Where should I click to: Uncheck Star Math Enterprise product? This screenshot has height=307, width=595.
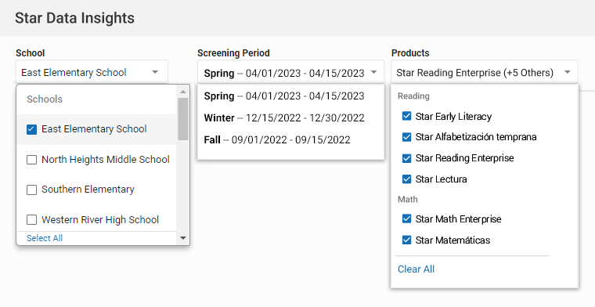(406, 219)
